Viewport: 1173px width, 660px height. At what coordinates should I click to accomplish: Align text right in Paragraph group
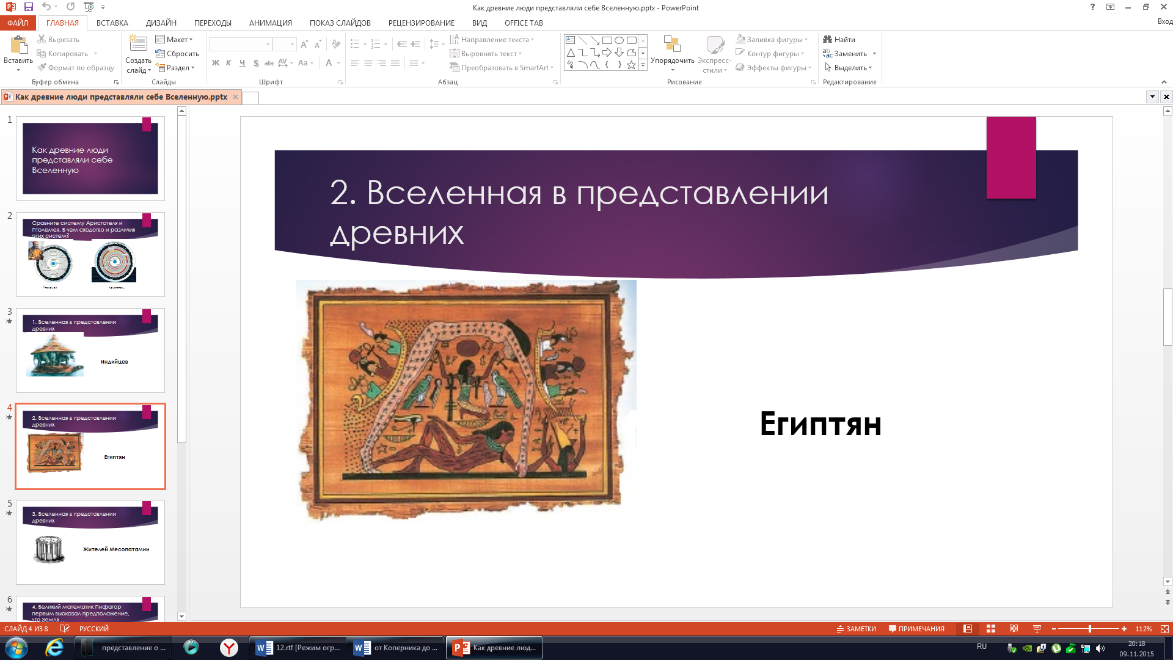[381, 63]
